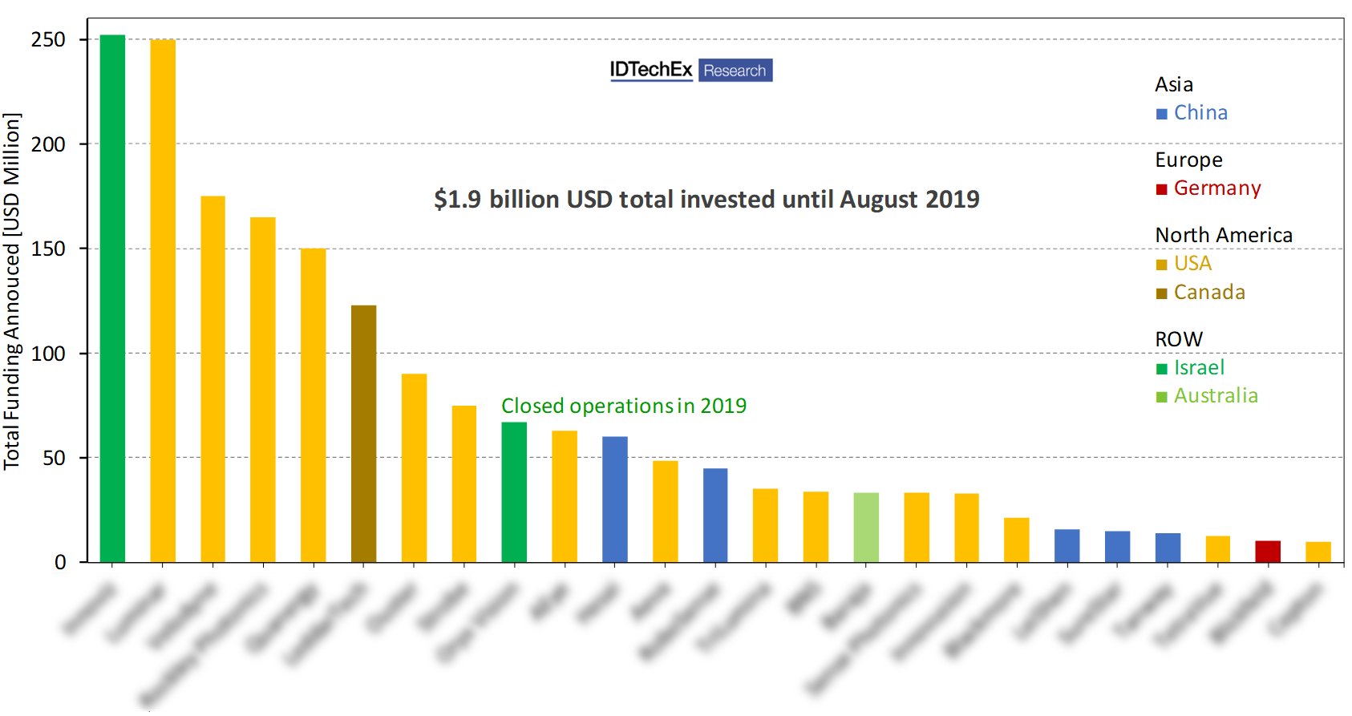The height and width of the screenshot is (716, 1352).
Task: Select the only red bar in the chart
Action: pyautogui.click(x=1268, y=552)
